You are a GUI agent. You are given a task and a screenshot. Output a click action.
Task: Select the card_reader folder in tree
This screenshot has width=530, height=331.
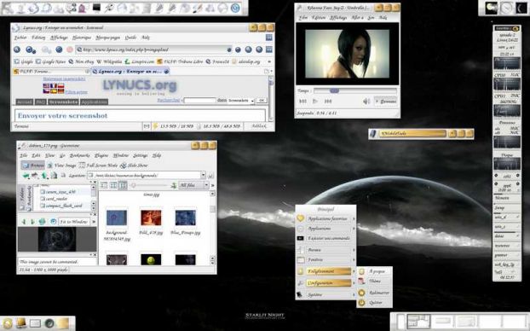coord(54,199)
